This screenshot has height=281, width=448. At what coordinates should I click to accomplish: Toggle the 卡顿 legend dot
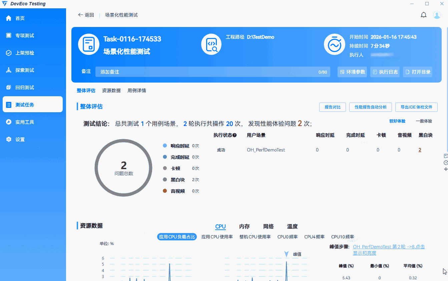click(x=165, y=168)
